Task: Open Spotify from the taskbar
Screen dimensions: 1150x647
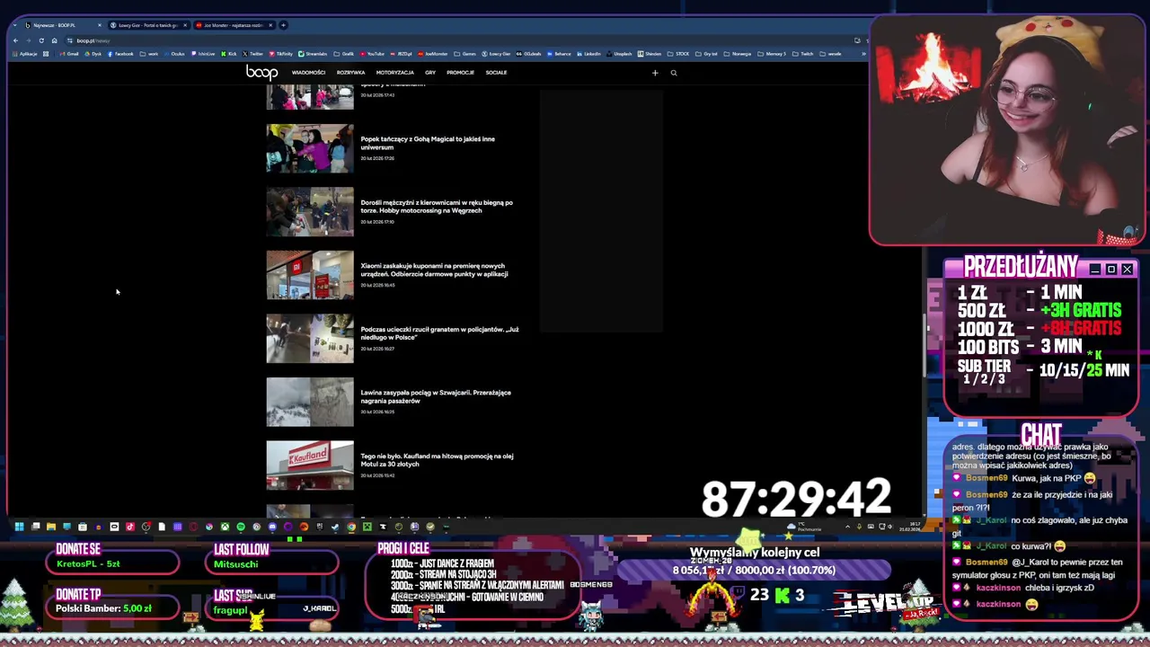Action: [240, 527]
